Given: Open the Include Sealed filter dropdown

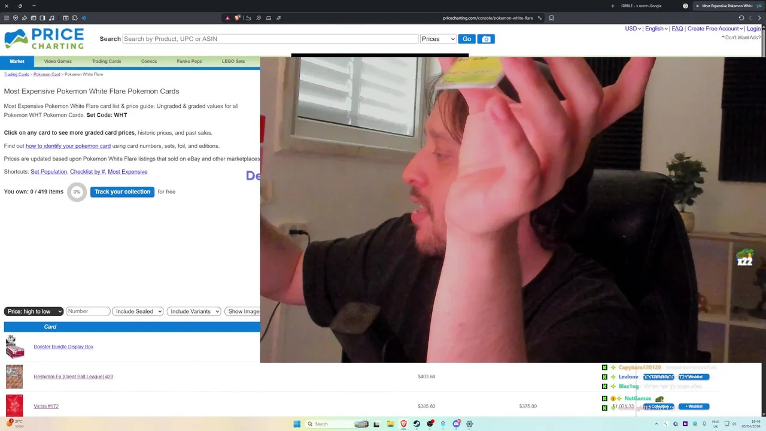Looking at the screenshot, I should 138,311.
